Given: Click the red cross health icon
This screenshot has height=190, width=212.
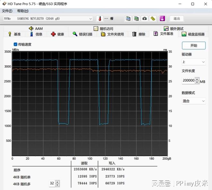Looking at the screenshot, I should coord(53,34).
